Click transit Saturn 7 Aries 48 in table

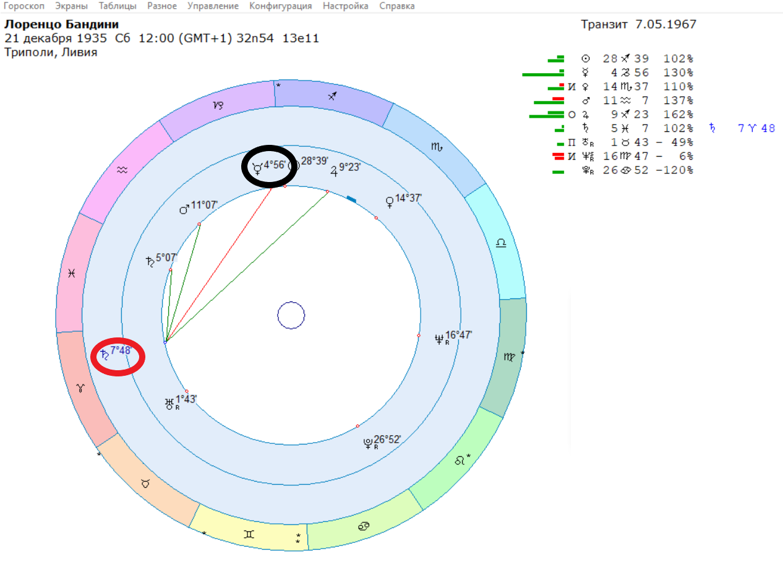click(742, 128)
